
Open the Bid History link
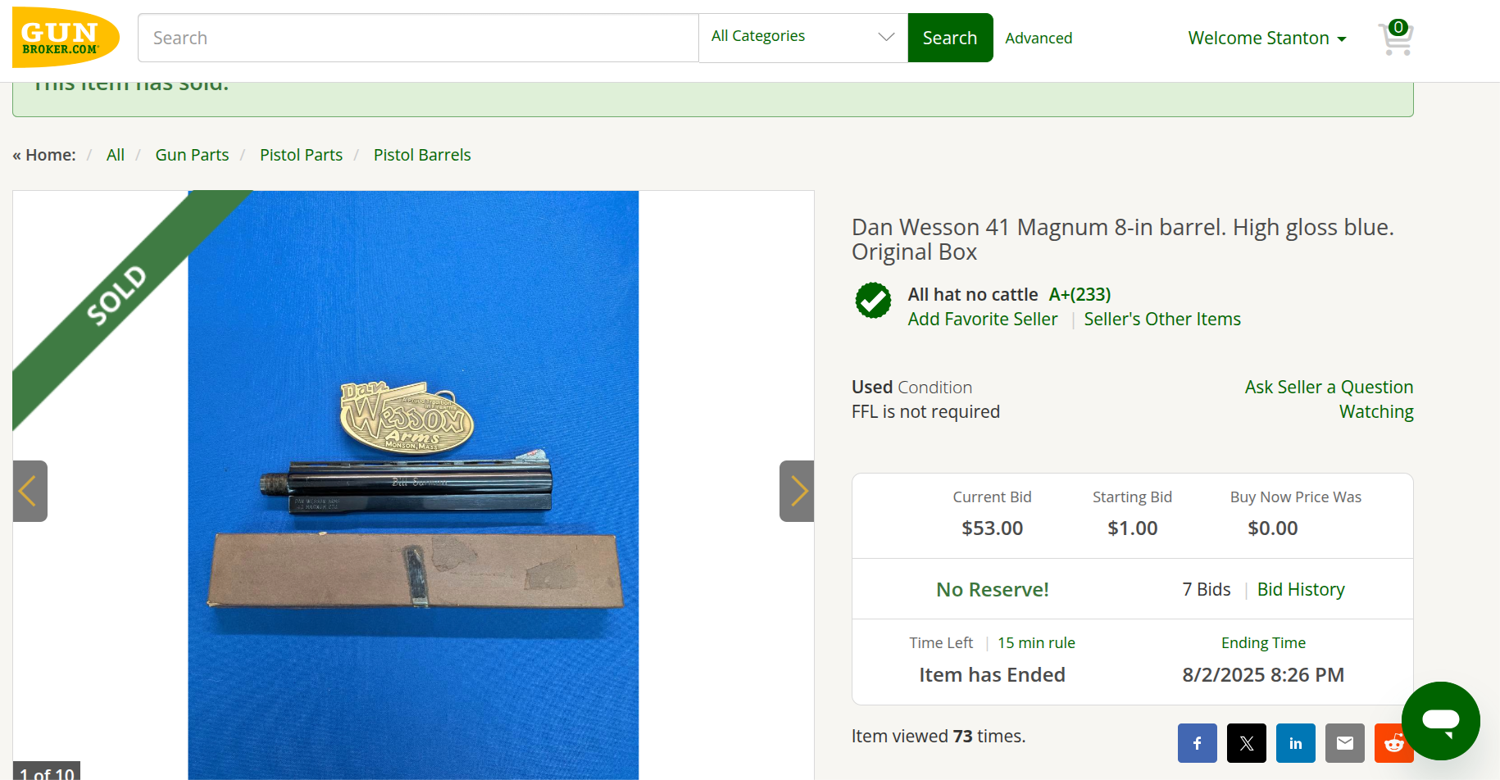(x=1301, y=590)
